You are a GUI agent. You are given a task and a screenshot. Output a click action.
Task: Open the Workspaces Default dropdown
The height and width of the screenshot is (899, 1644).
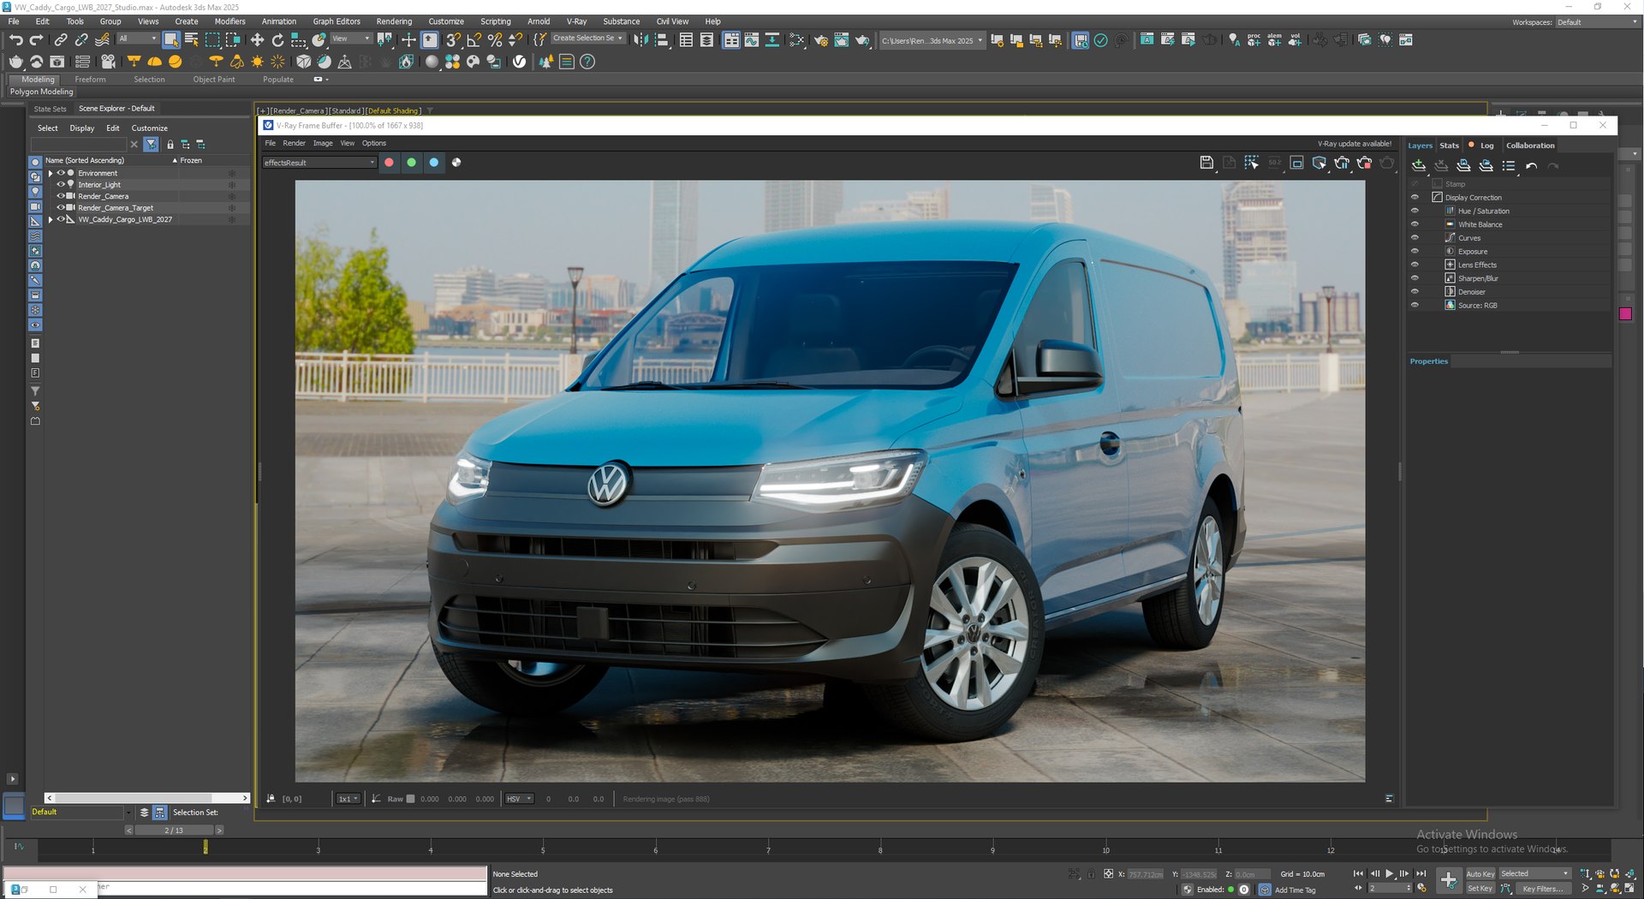pos(1598,22)
